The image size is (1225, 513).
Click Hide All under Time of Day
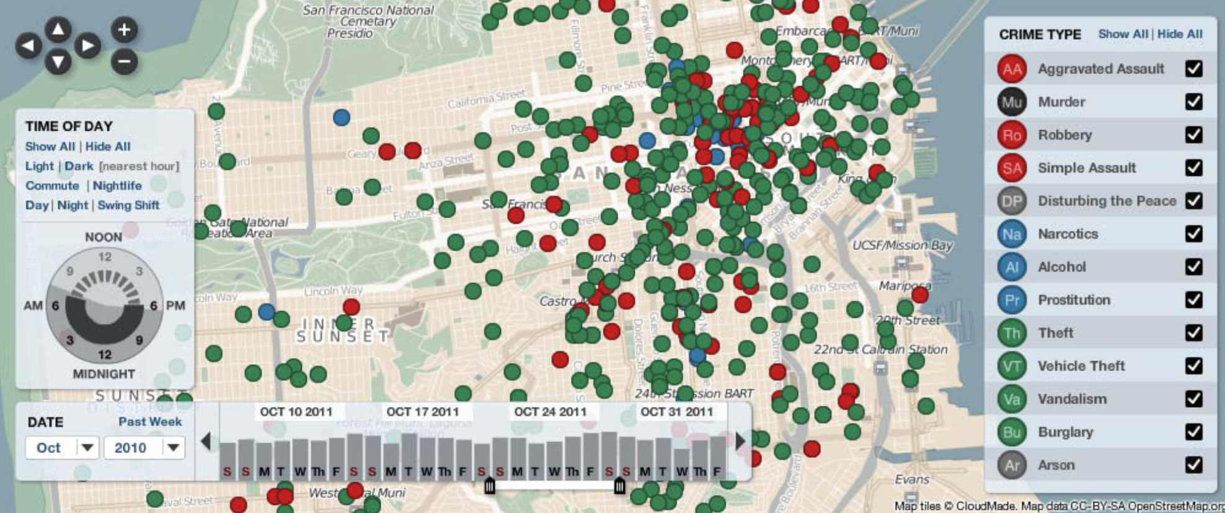tap(108, 147)
